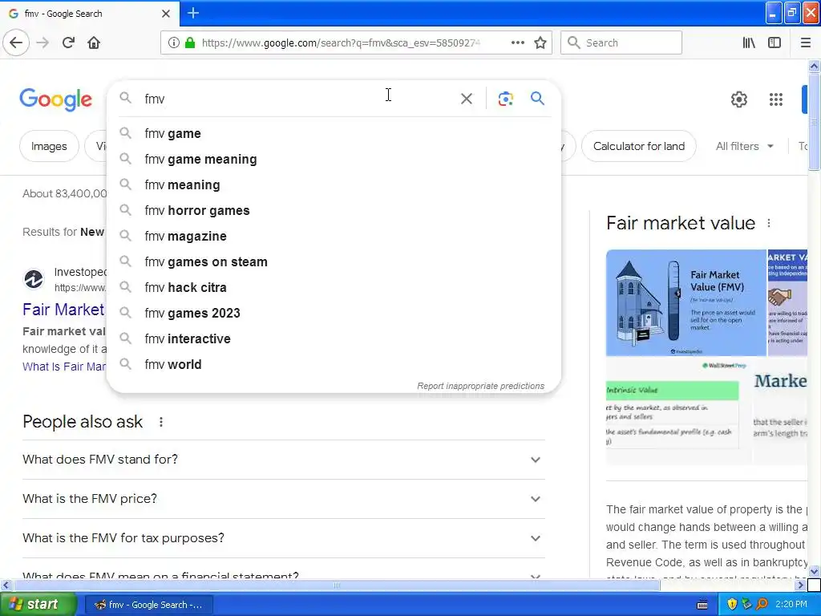This screenshot has width=821, height=616.
Task: Expand "What does FMV stand for?"
Action: 284,460
